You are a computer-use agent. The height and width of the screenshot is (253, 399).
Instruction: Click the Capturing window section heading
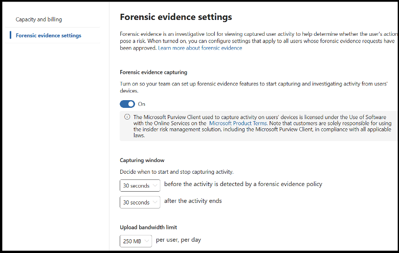pyautogui.click(x=142, y=160)
